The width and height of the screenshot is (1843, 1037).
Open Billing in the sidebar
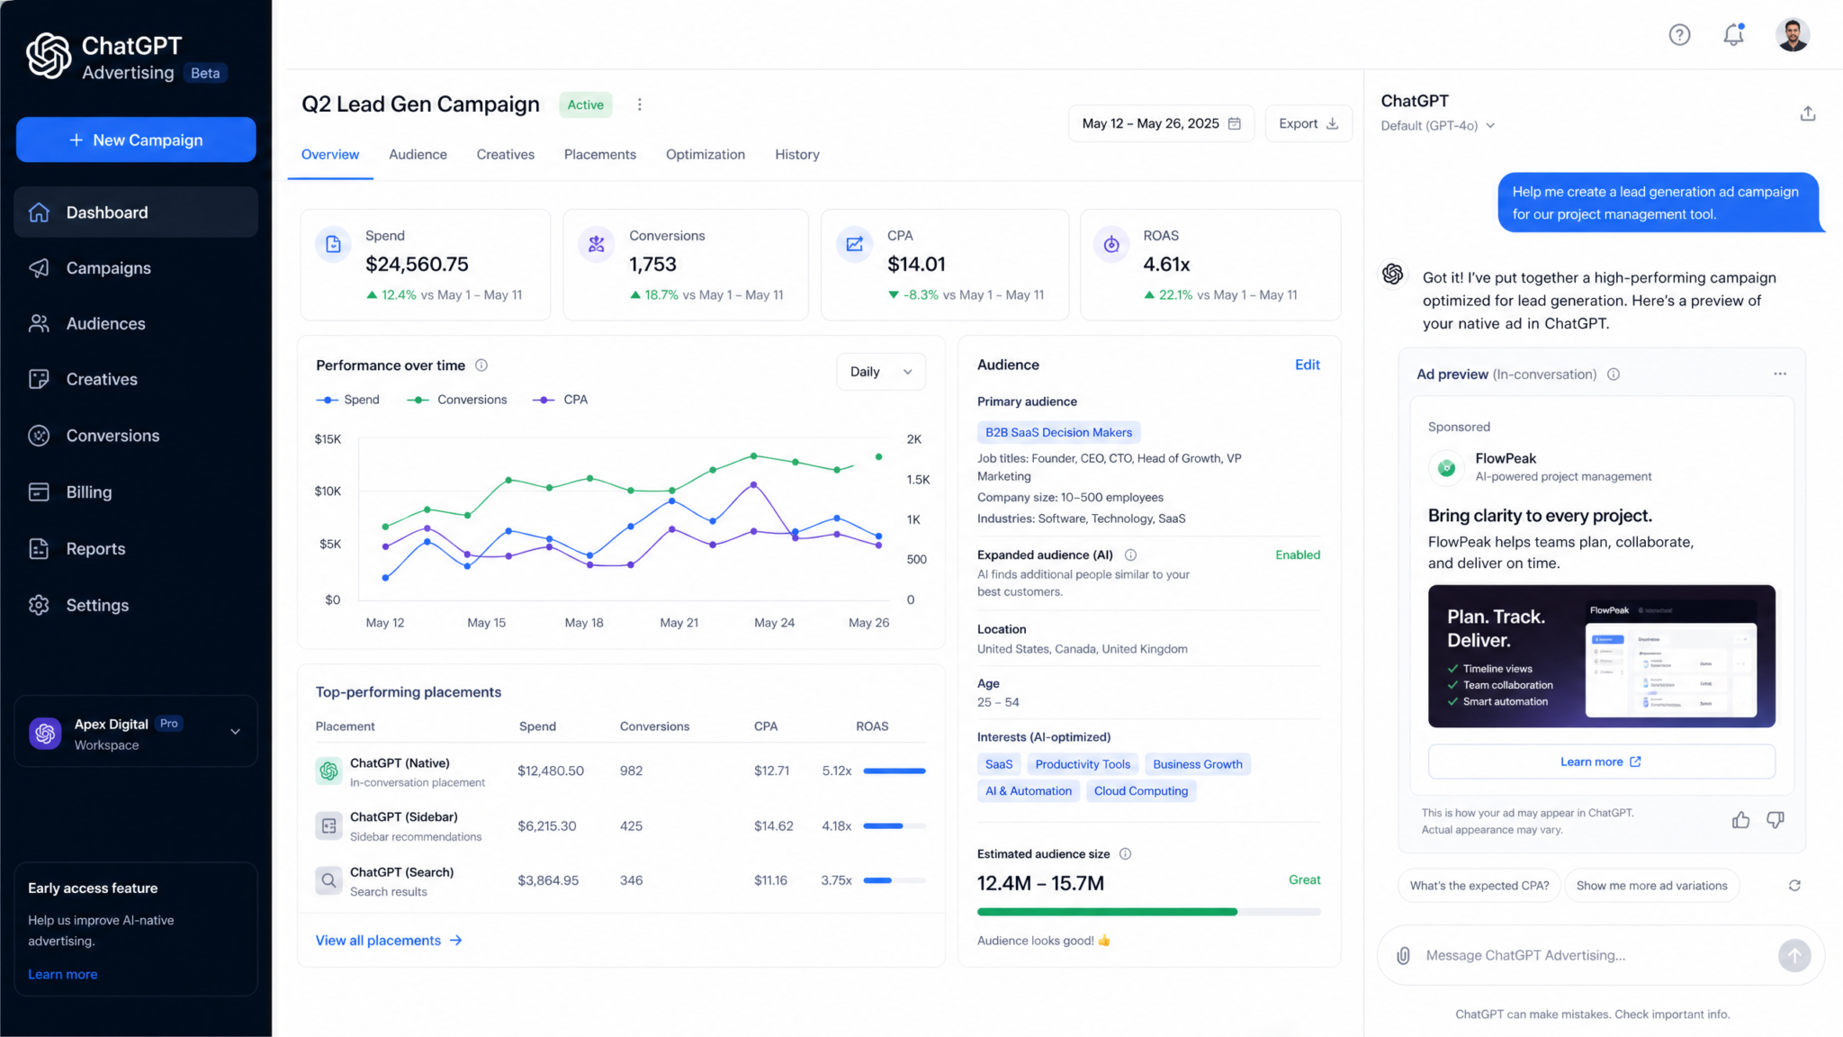(x=136, y=492)
